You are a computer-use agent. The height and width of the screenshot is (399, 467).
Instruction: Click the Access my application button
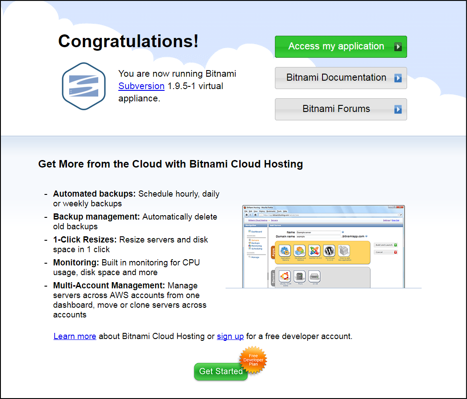coord(341,47)
